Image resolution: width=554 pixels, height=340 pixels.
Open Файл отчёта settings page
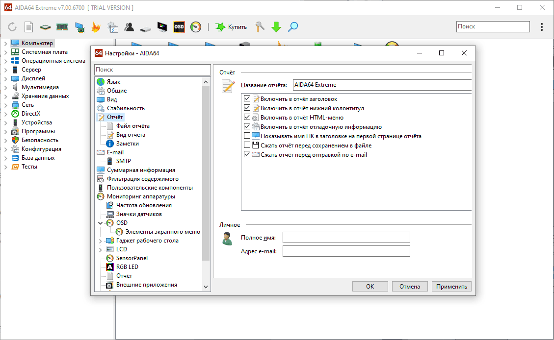(x=132, y=126)
